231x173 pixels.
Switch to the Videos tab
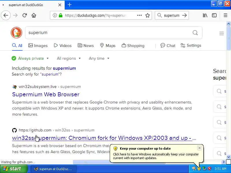click(x=63, y=46)
